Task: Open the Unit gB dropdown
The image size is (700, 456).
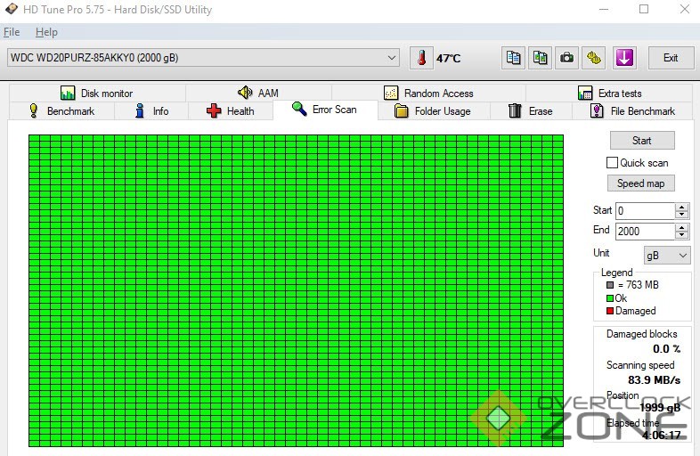Action: 667,256
